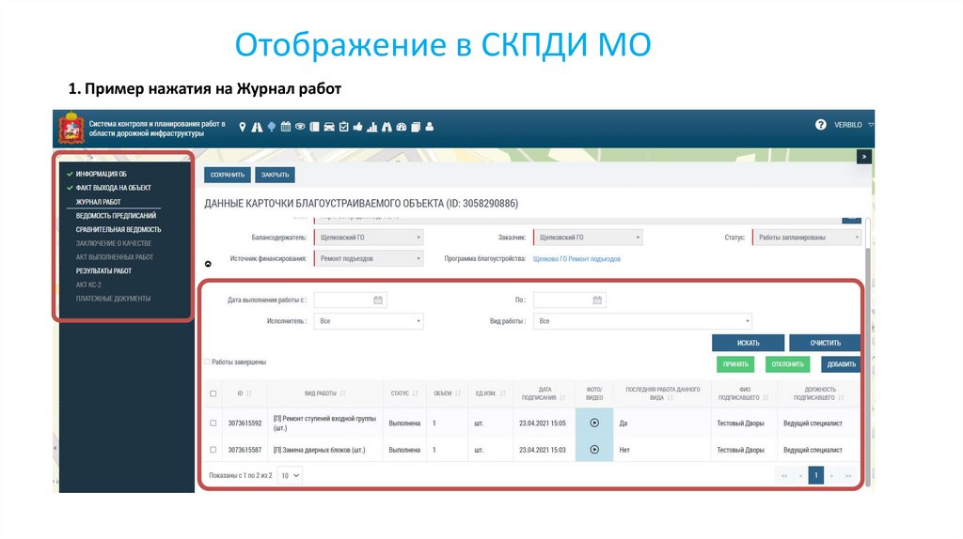Click the green 'Отклонить' button
963x539 pixels.
[788, 364]
